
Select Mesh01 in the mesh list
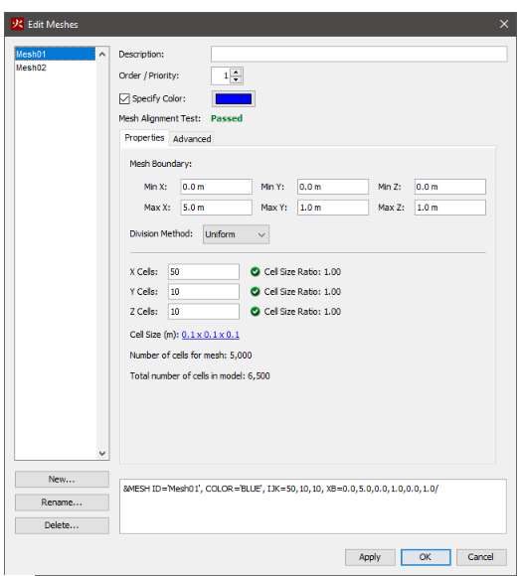(55, 55)
